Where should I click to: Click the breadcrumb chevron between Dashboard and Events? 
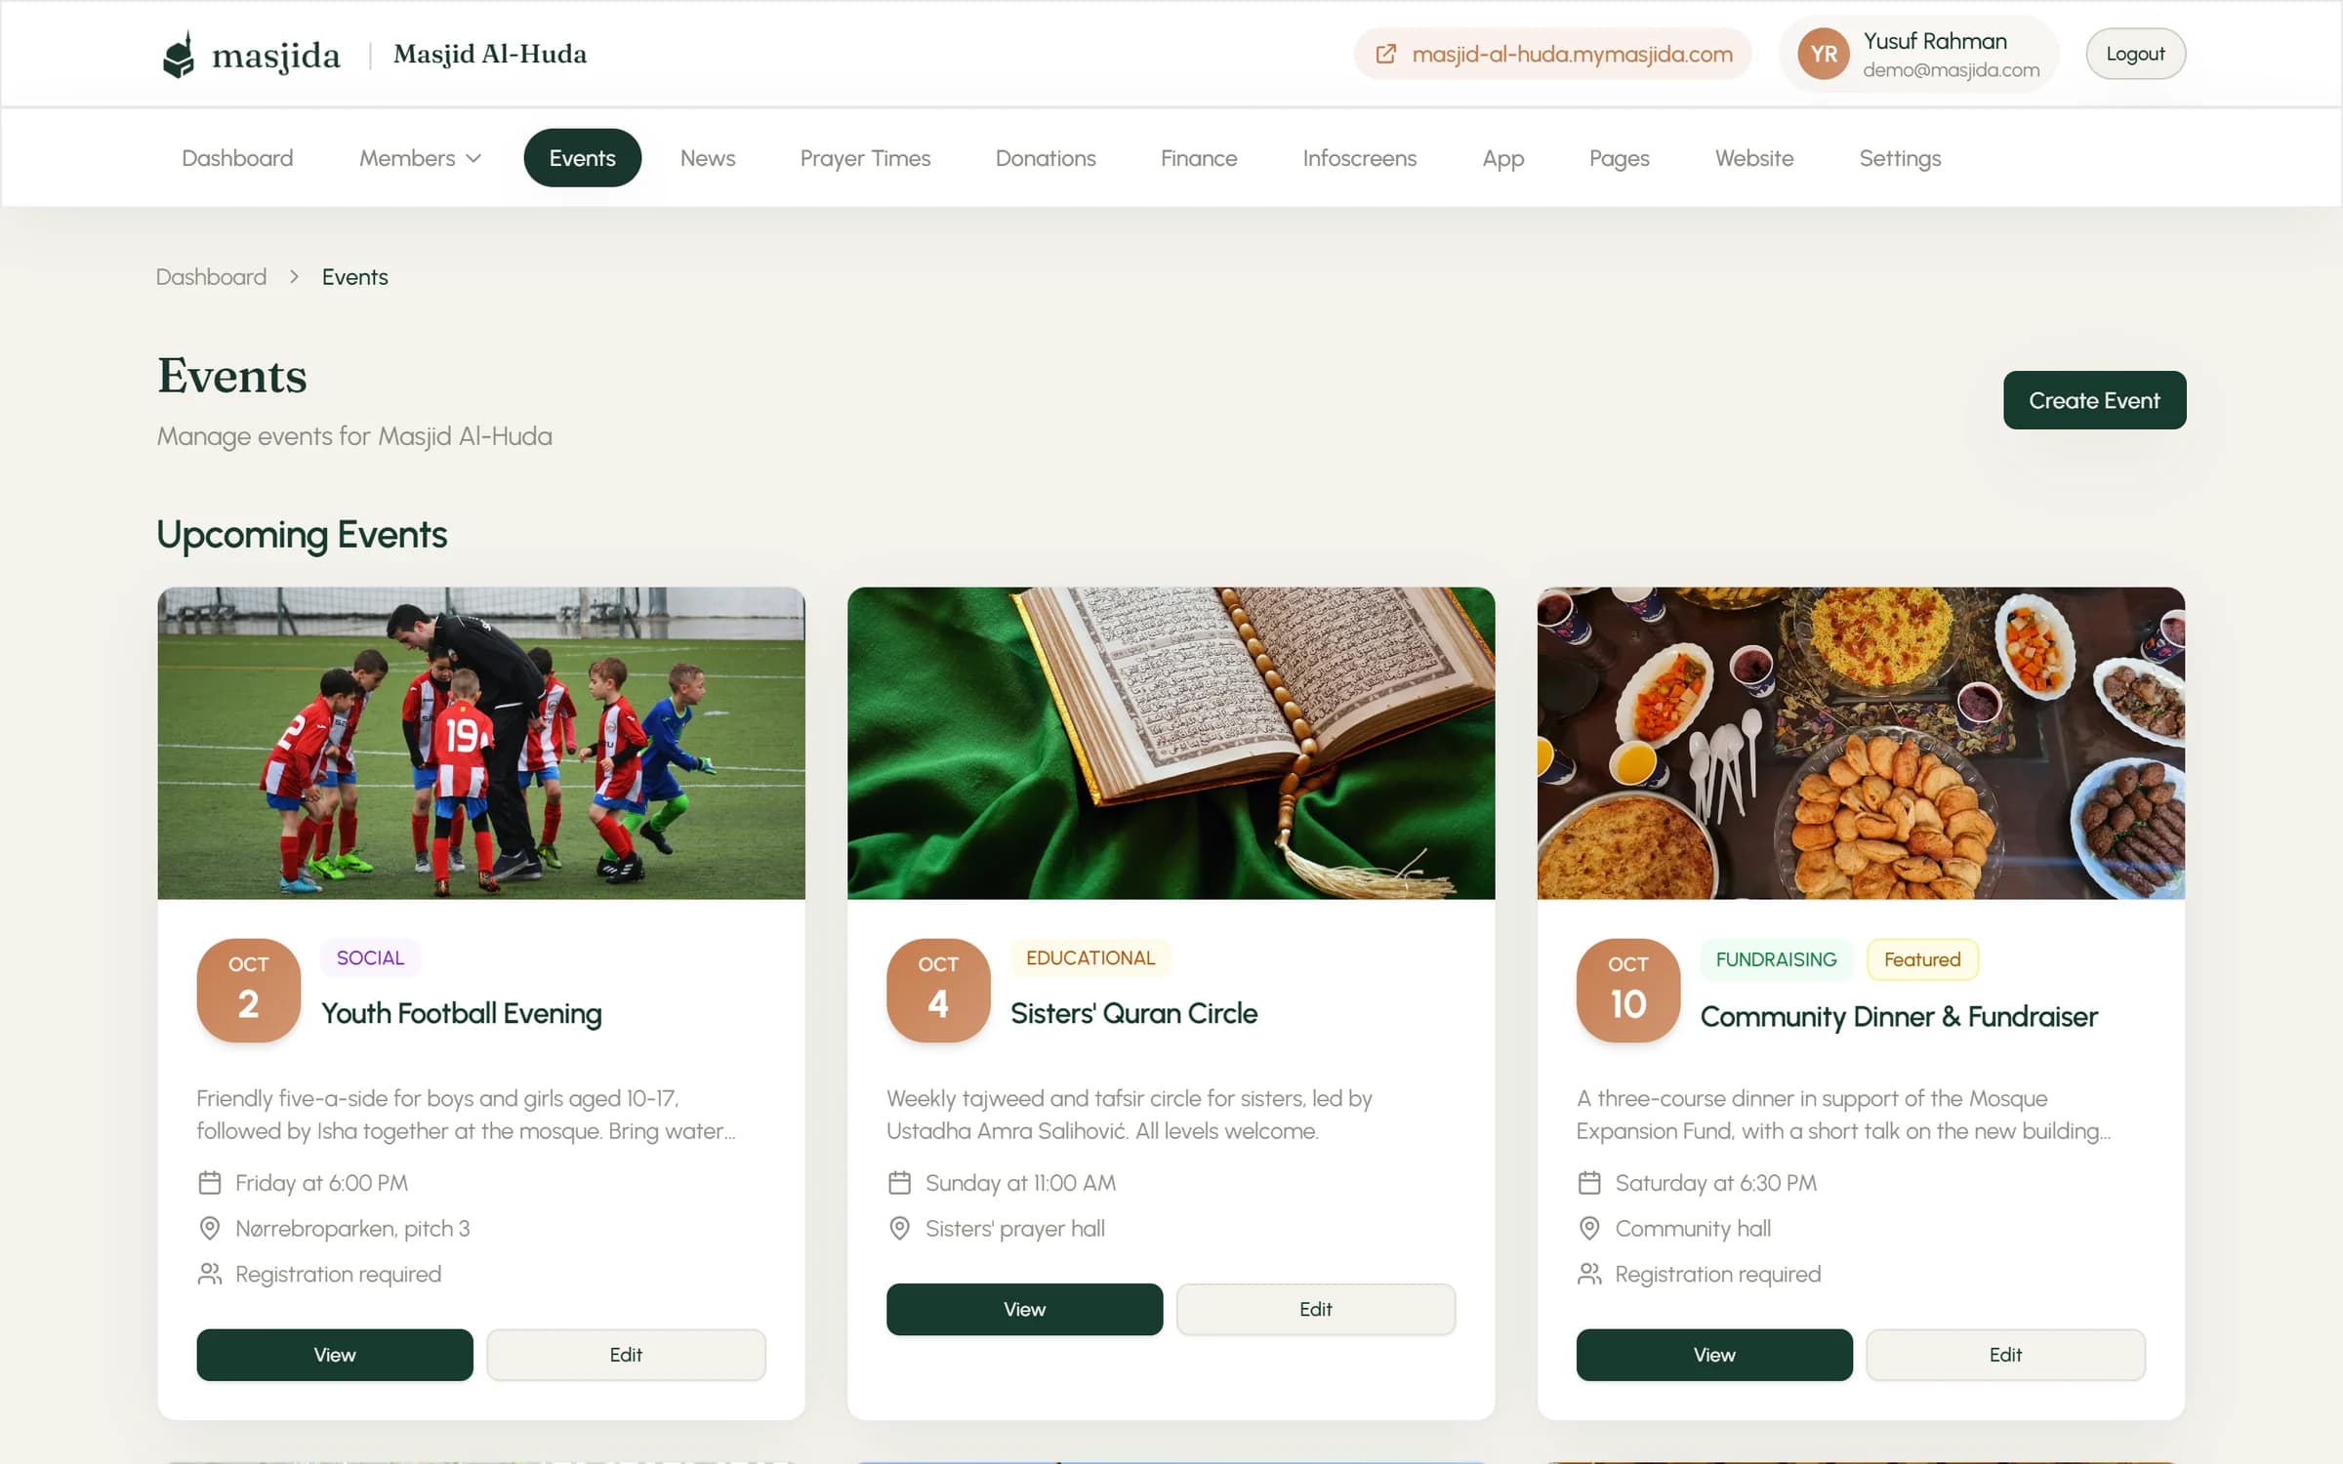pos(294,277)
